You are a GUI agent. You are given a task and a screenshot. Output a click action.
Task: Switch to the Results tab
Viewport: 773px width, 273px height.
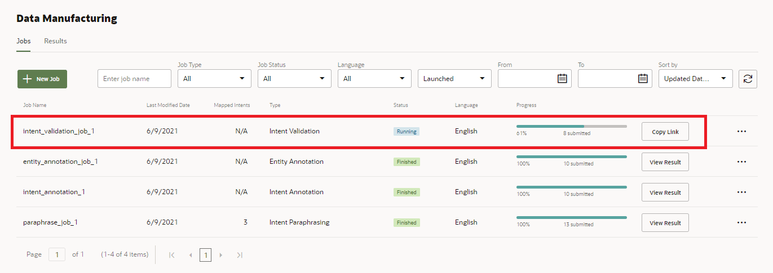[x=55, y=41]
